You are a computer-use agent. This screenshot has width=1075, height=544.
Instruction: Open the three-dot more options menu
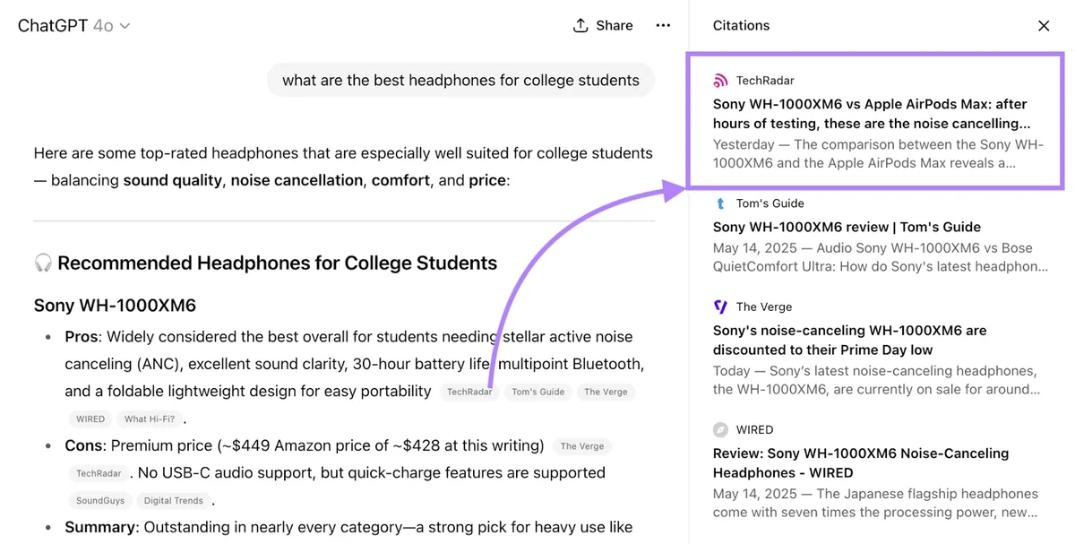(x=663, y=25)
